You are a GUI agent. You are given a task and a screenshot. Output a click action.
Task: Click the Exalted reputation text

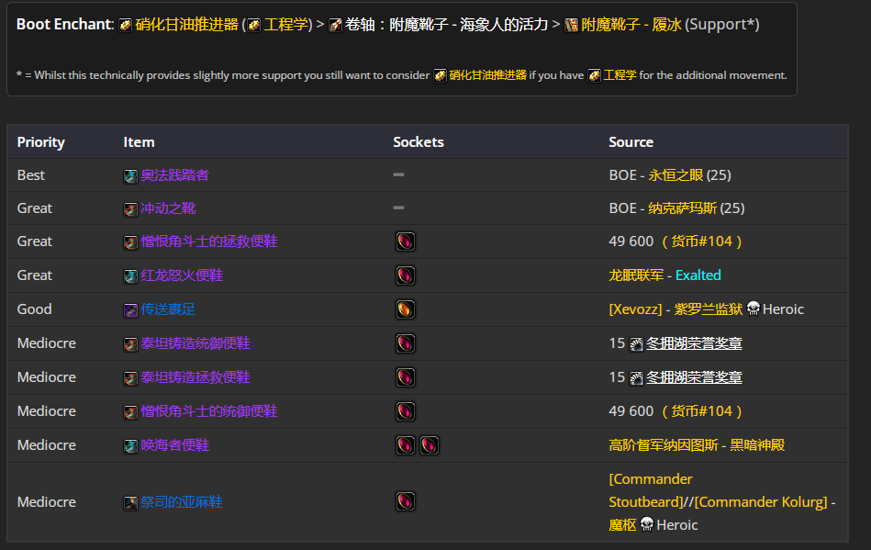click(x=698, y=275)
